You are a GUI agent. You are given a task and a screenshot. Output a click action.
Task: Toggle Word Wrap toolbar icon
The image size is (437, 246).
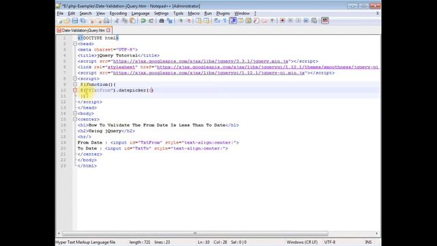click(217, 20)
